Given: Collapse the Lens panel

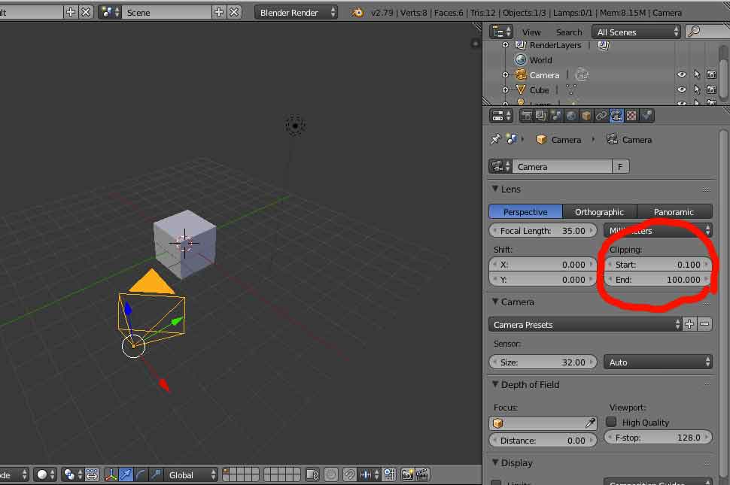Looking at the screenshot, I should pos(495,189).
